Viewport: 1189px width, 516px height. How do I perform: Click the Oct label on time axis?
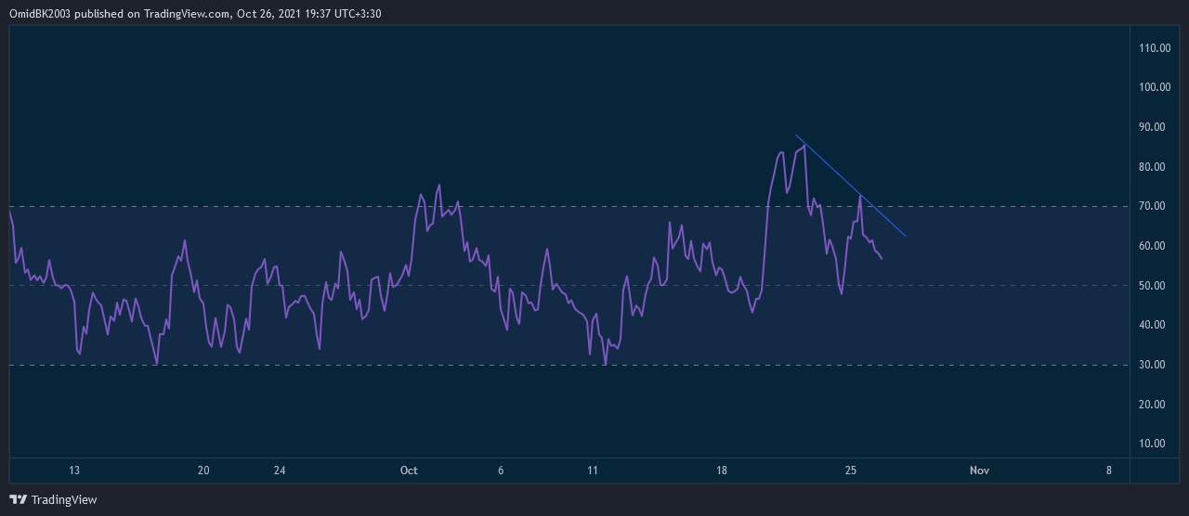pos(409,471)
